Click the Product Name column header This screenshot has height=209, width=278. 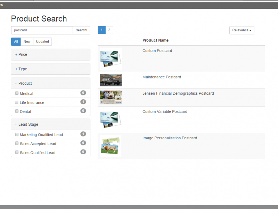tap(155, 40)
